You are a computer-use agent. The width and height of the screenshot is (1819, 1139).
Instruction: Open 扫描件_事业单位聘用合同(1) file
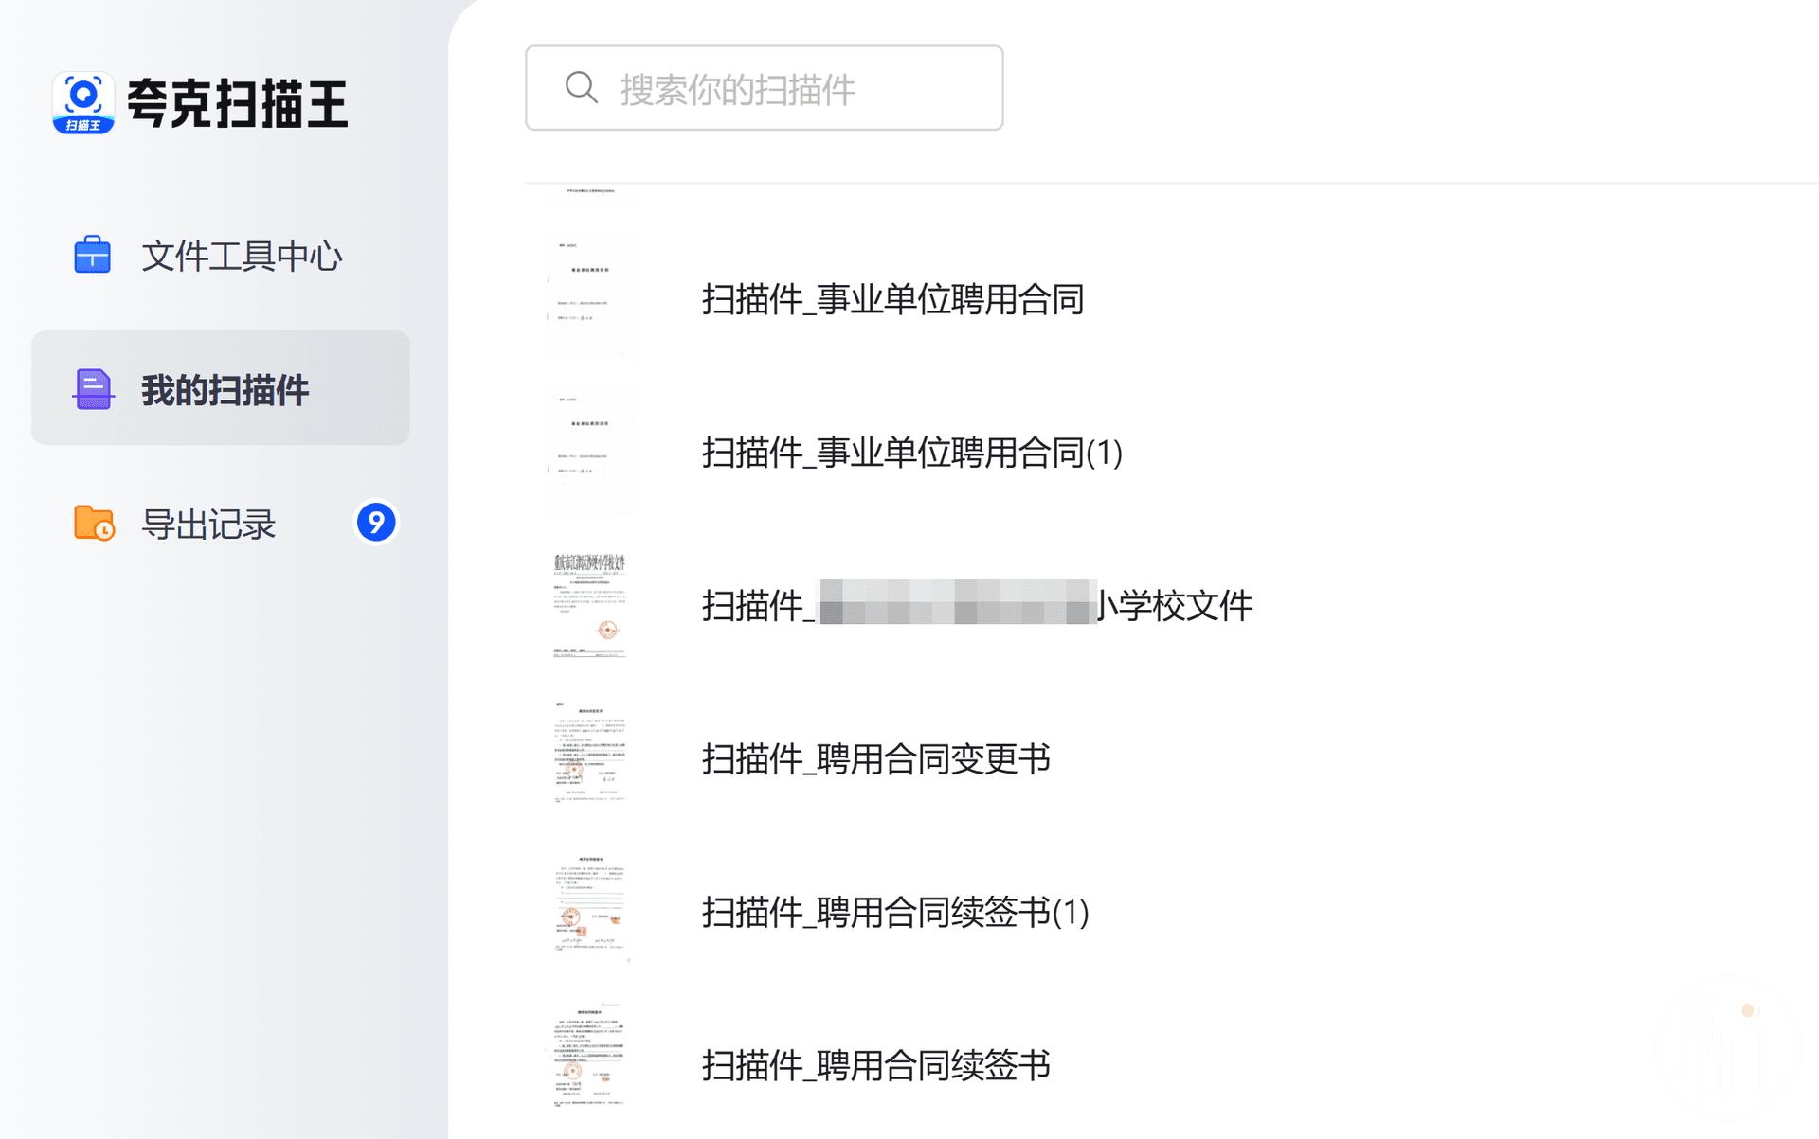[x=911, y=453]
